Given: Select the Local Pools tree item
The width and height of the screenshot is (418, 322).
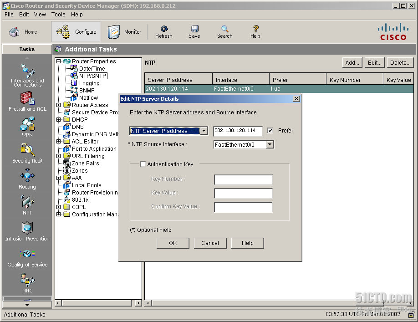Looking at the screenshot, I should (x=87, y=185).
